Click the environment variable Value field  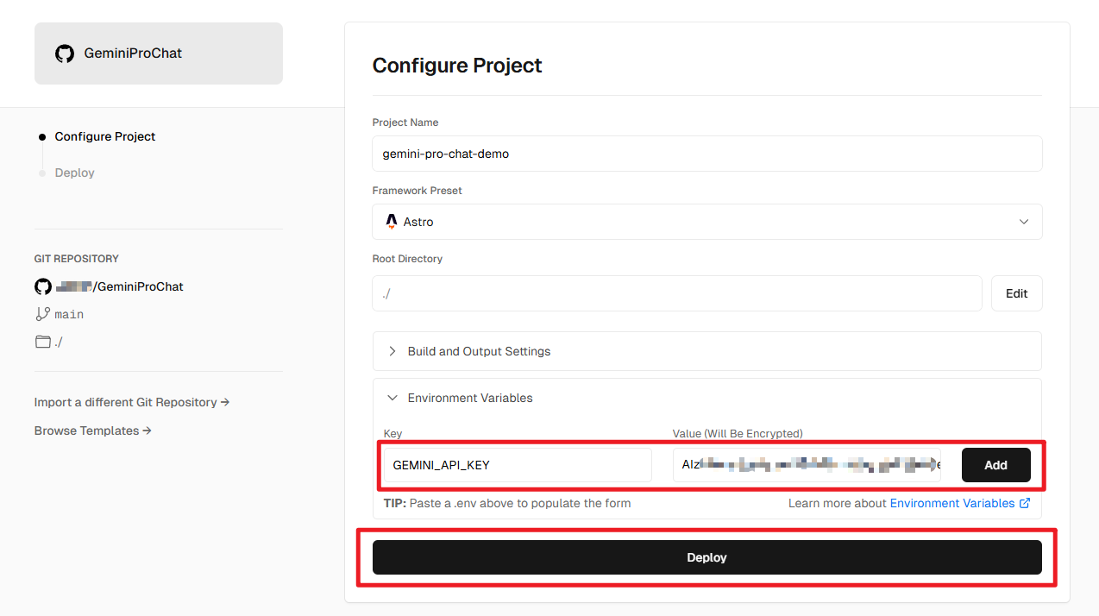pos(807,465)
